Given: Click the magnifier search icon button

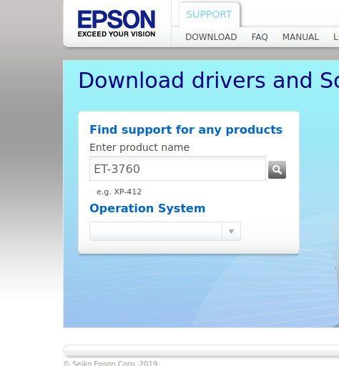Looking at the screenshot, I should tap(277, 169).
